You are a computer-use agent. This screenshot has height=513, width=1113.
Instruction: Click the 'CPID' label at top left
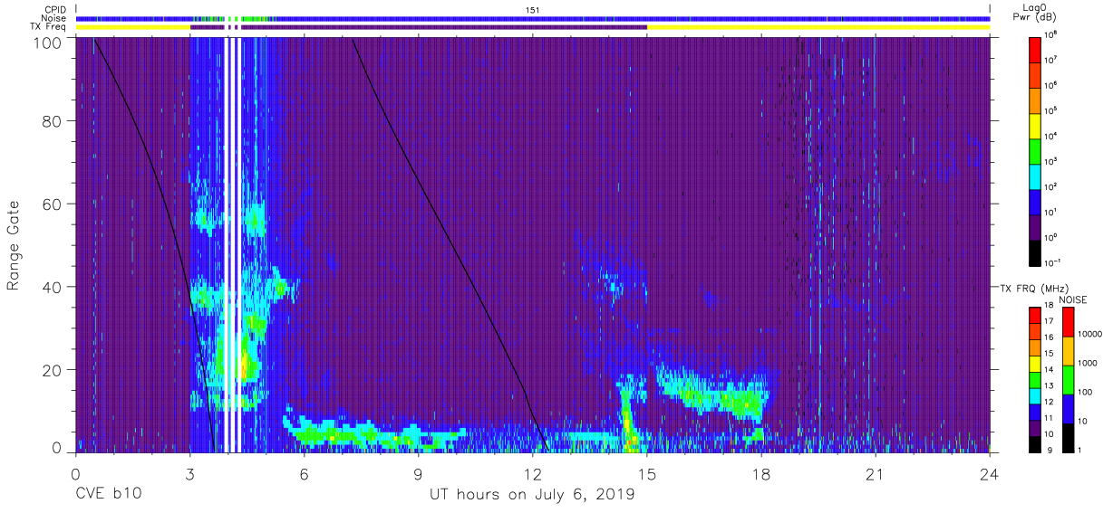pos(56,9)
